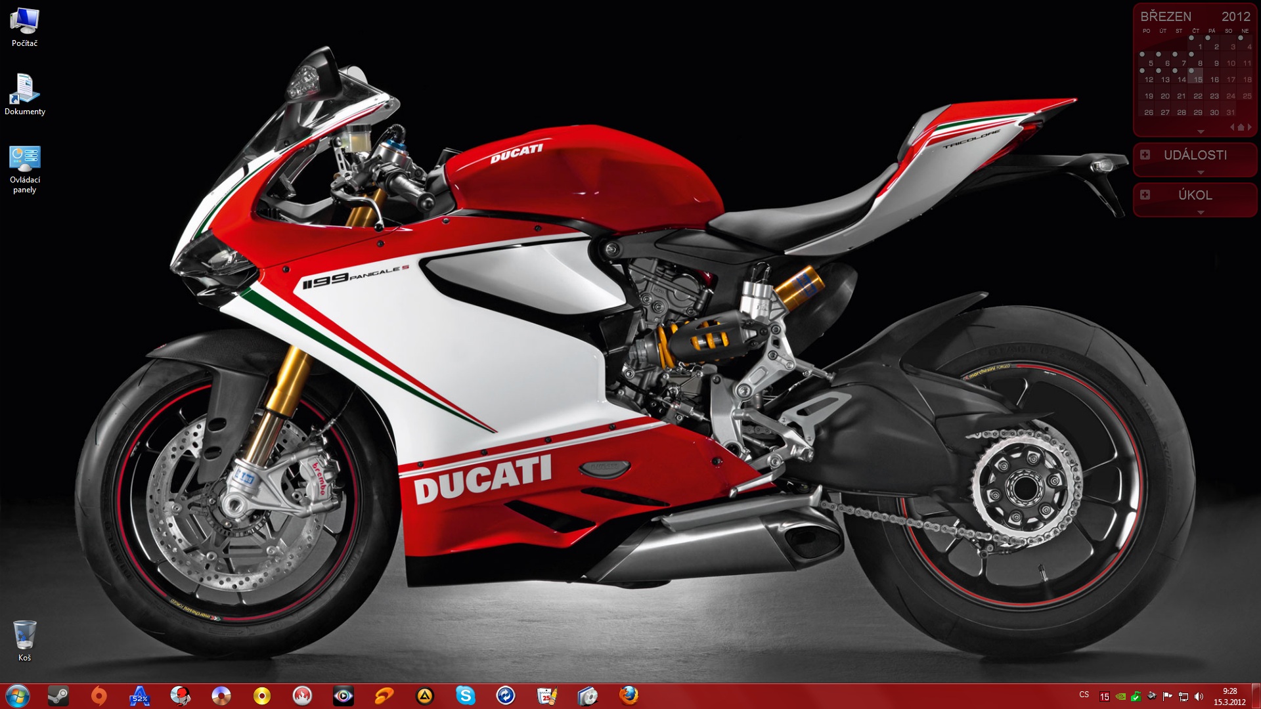Open the Action Center flag icon
The height and width of the screenshot is (709, 1261).
[x=1167, y=697]
